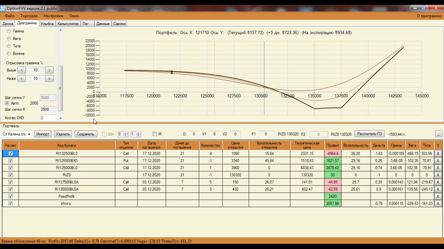
Task: Switch to the Улыбка tab
Action: tap(47, 24)
